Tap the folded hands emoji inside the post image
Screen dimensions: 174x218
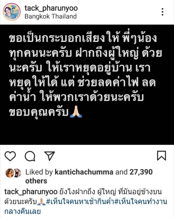tap(76, 112)
